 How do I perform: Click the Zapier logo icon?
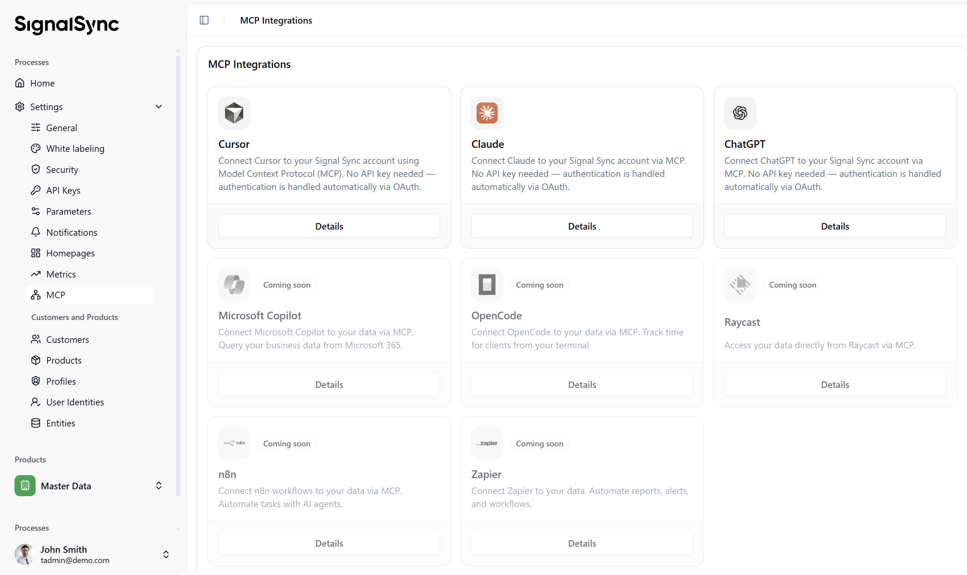pos(487,443)
